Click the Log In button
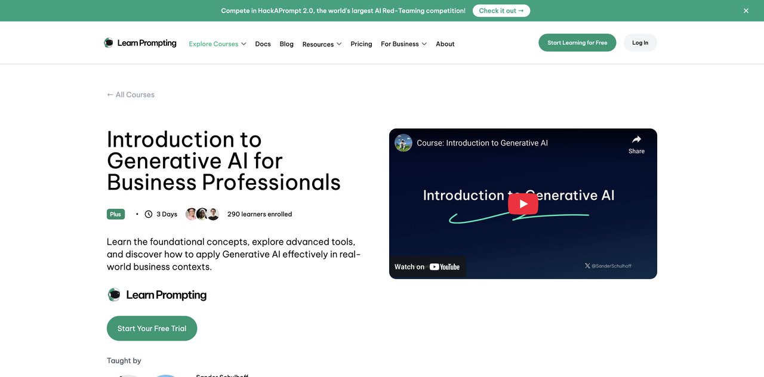Image resolution: width=764 pixels, height=377 pixels. (640, 42)
